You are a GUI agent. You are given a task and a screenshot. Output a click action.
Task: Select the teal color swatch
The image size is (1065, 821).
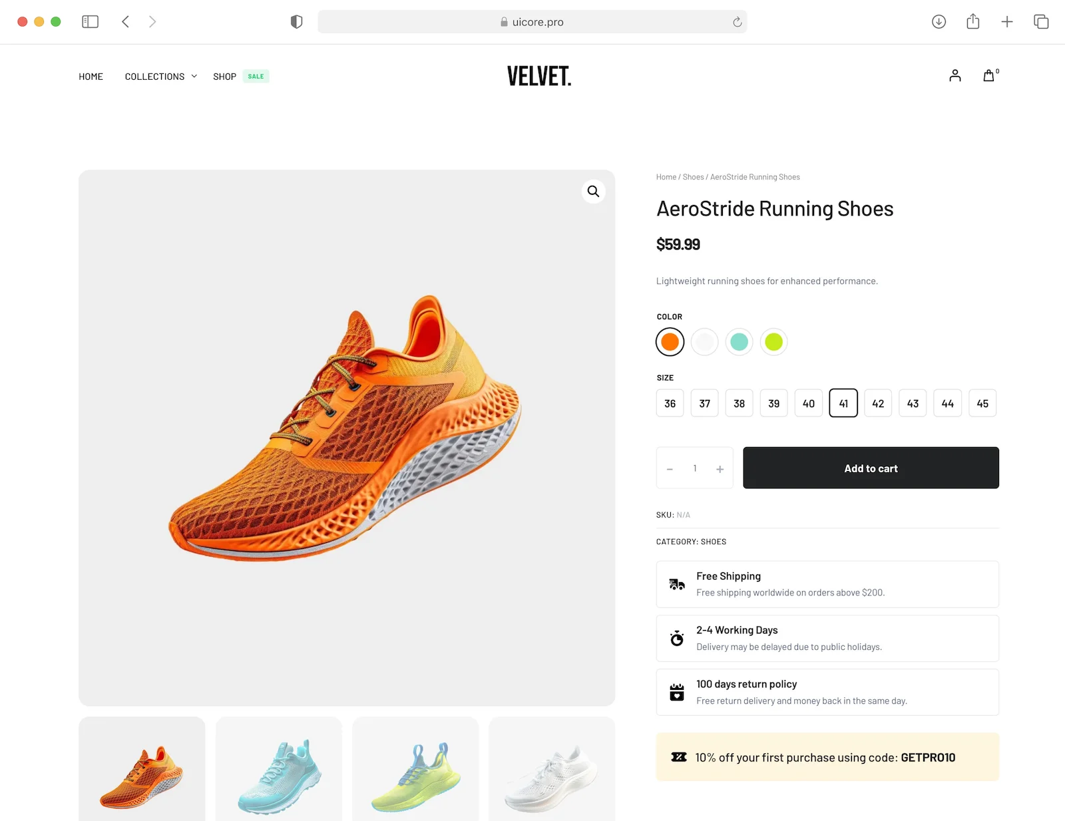[x=739, y=342]
